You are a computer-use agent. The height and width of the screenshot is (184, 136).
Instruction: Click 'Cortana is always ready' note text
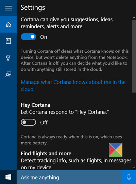coord(71,140)
